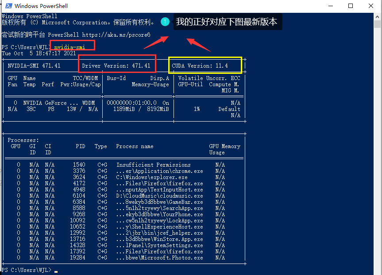382x275 pixels.
Task: Click the Driver Version: 471.41 text
Action: pos(116,66)
